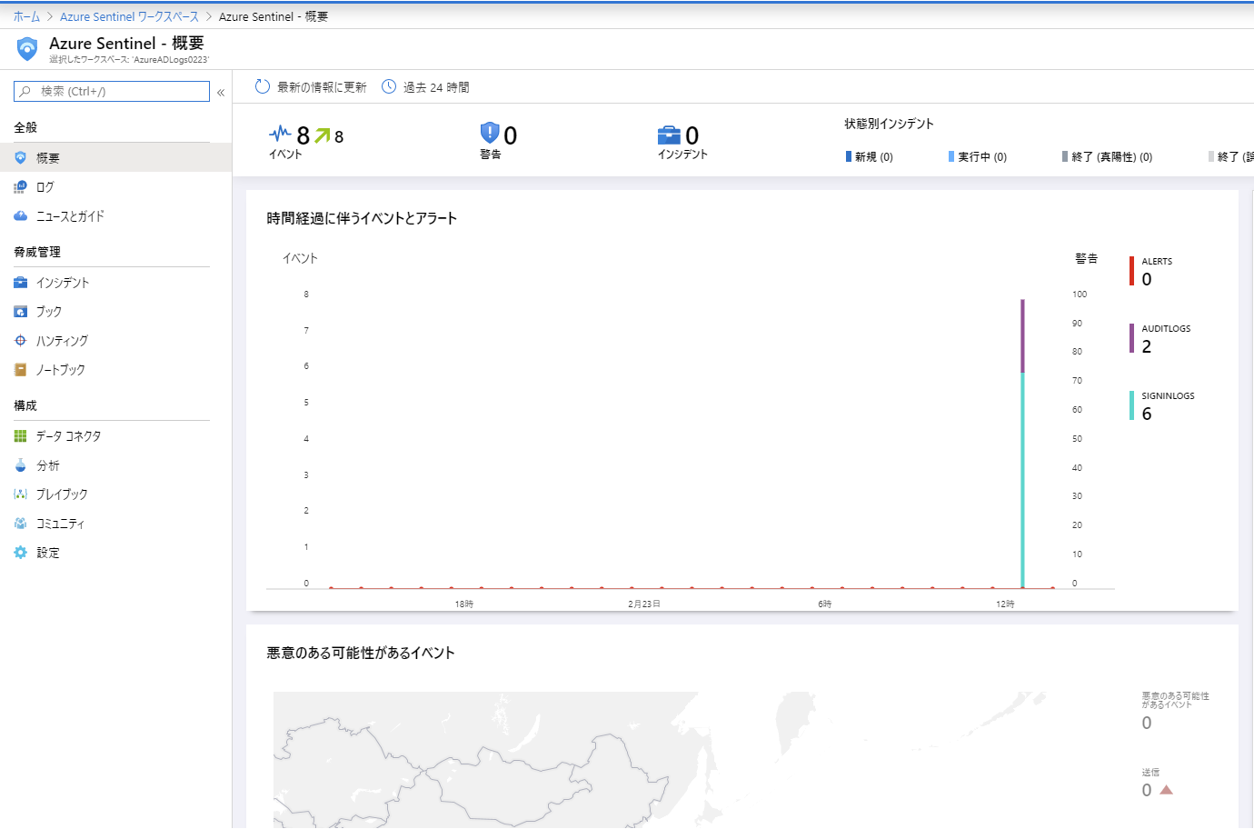Click the ニュースとガイド cloud icon

point(20,216)
